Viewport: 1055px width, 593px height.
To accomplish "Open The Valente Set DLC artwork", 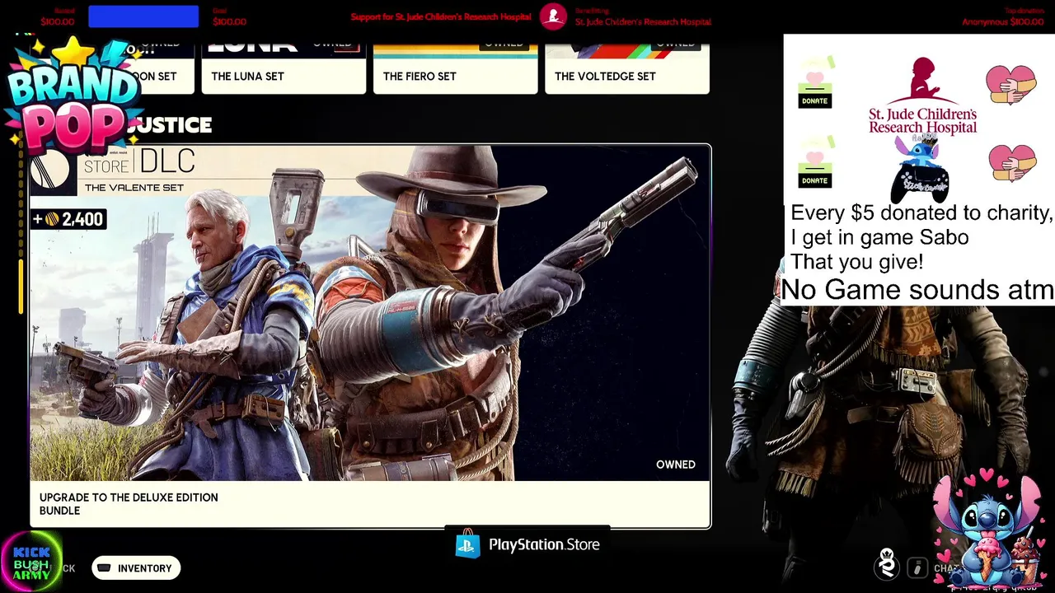I will (x=370, y=313).
